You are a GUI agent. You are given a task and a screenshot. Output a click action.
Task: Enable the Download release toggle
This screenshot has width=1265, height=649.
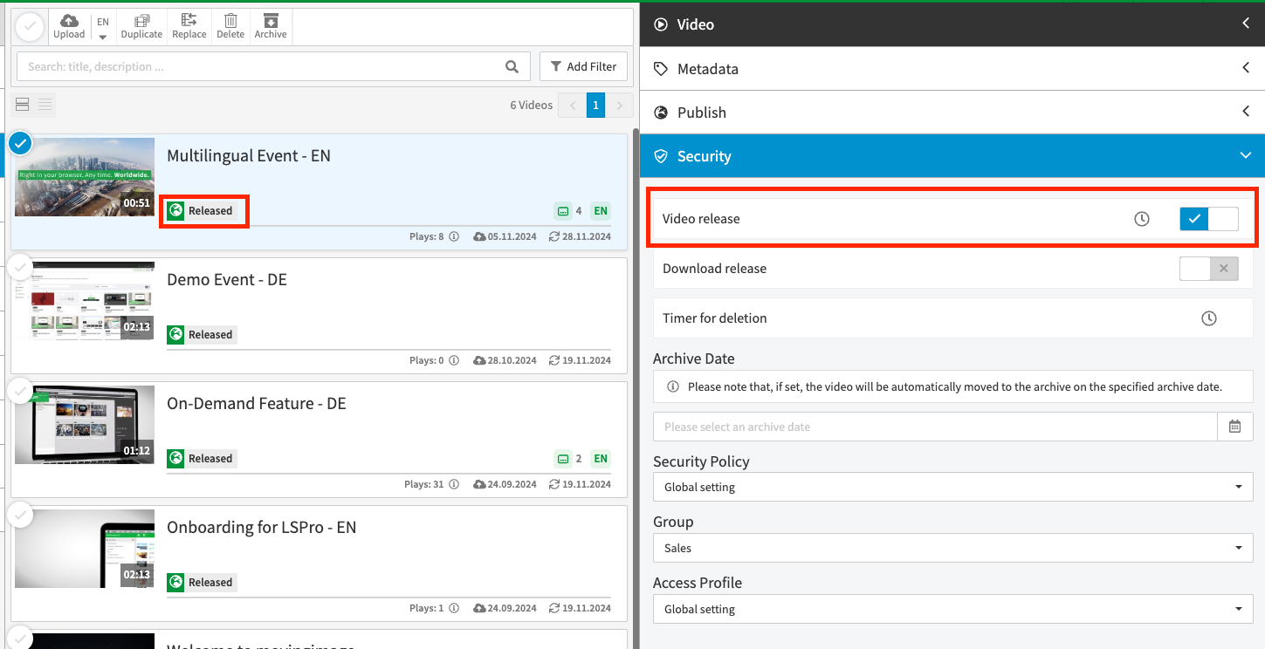click(x=1209, y=269)
